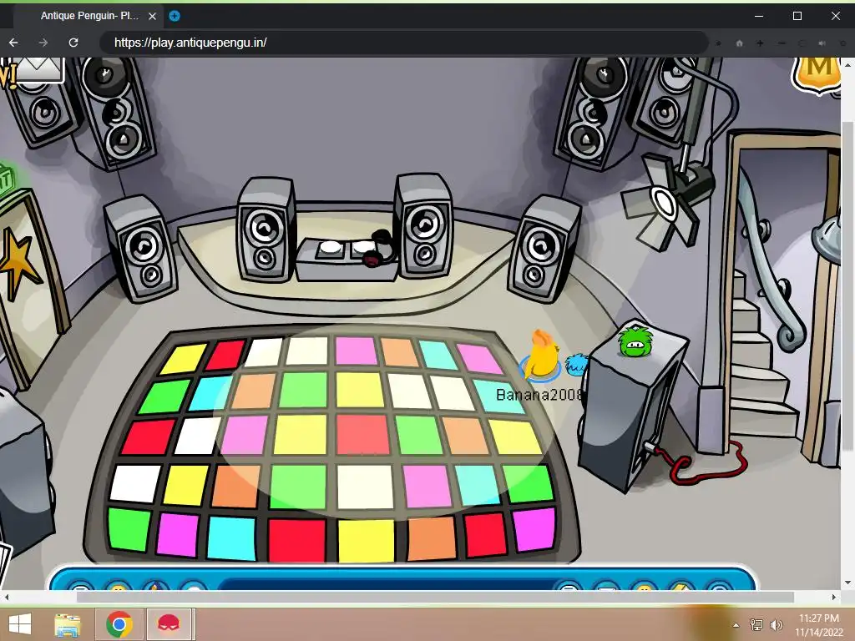Screen dimensions: 855x641
Task: Click the scroll-right arrow on the horizontal scrollbar
Action: click(x=834, y=597)
